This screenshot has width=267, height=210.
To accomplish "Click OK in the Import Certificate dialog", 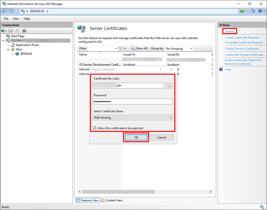I will 136,137.
